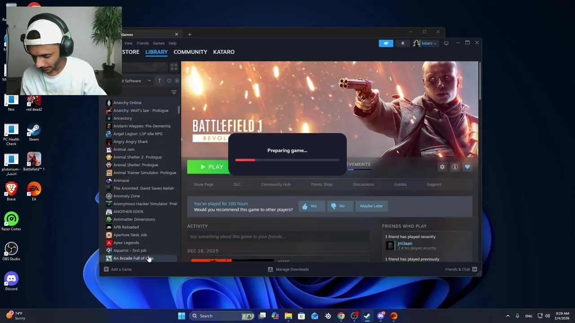This screenshot has width=575, height=323.
Task: Open Discord from the taskbar
Action: [380, 316]
